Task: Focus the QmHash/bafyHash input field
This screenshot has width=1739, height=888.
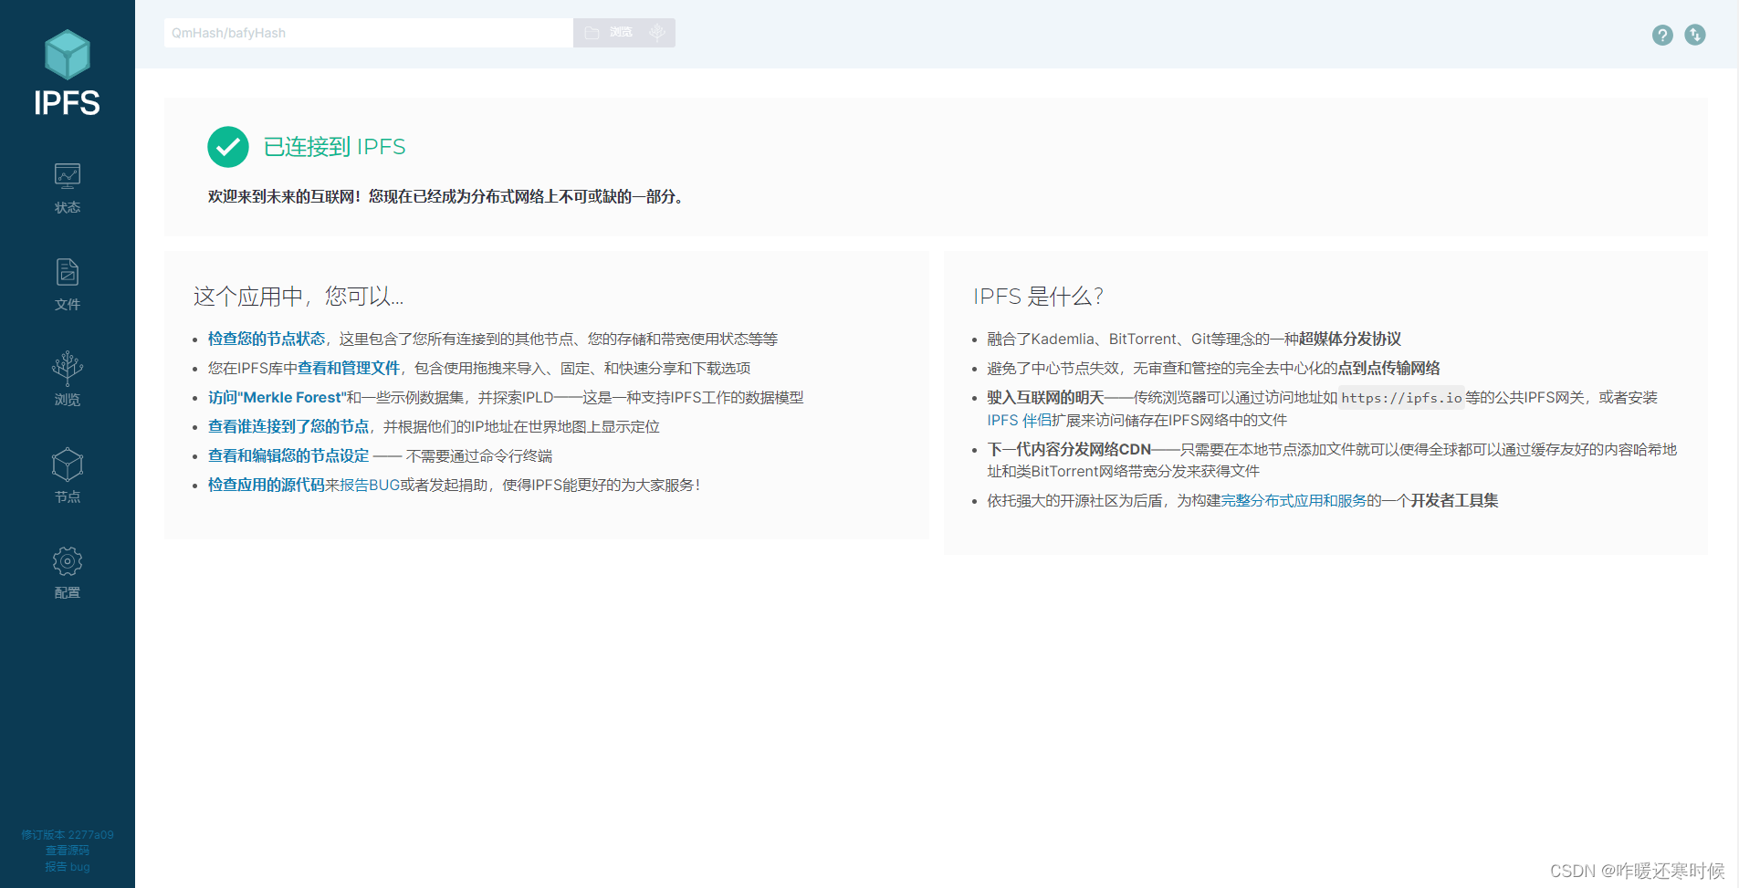Action: pos(369,33)
